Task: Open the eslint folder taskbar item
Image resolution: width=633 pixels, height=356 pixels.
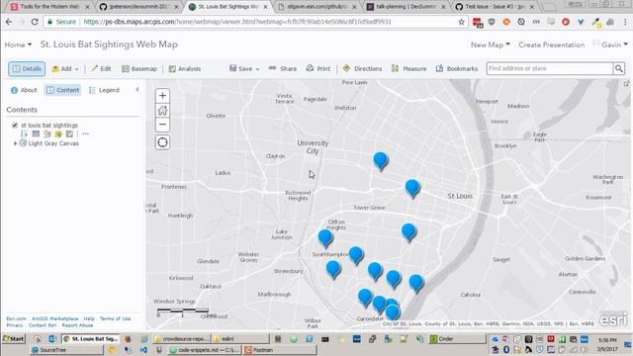Action: [x=239, y=339]
